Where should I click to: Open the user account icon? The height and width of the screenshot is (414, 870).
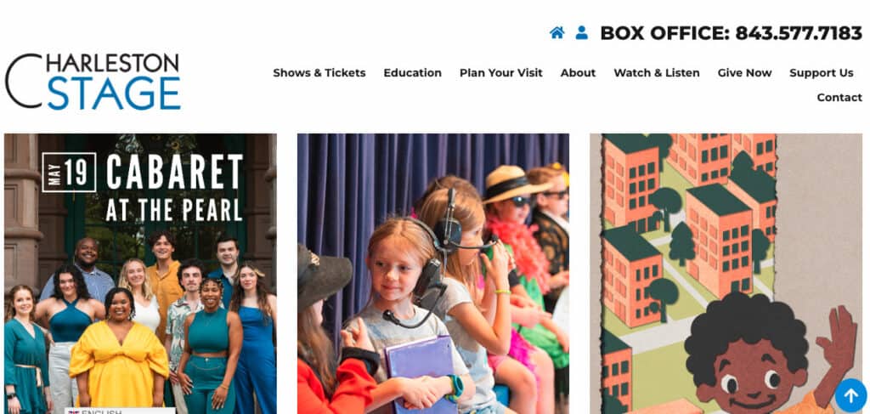point(581,33)
